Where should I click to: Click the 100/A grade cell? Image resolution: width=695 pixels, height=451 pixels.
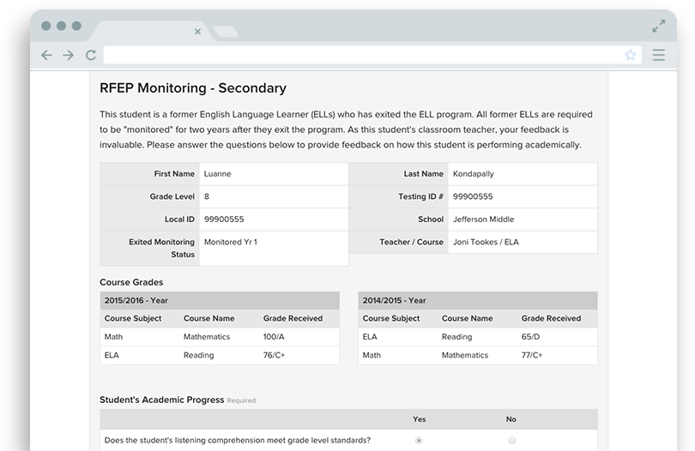[x=274, y=337]
